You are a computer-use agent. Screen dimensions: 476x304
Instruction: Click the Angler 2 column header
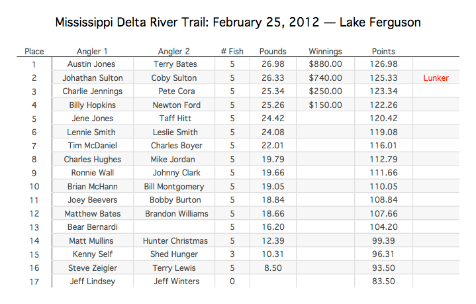(x=173, y=51)
